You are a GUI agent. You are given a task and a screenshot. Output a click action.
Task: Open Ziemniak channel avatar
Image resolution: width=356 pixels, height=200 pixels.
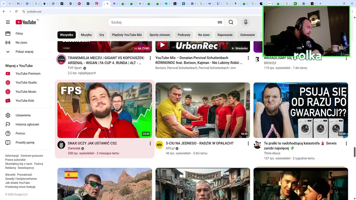61,145
